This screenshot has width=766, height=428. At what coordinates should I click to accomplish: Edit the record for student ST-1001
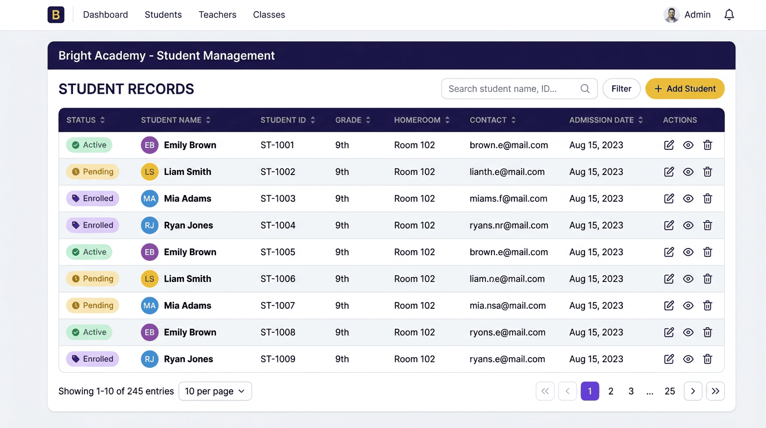pyautogui.click(x=669, y=145)
